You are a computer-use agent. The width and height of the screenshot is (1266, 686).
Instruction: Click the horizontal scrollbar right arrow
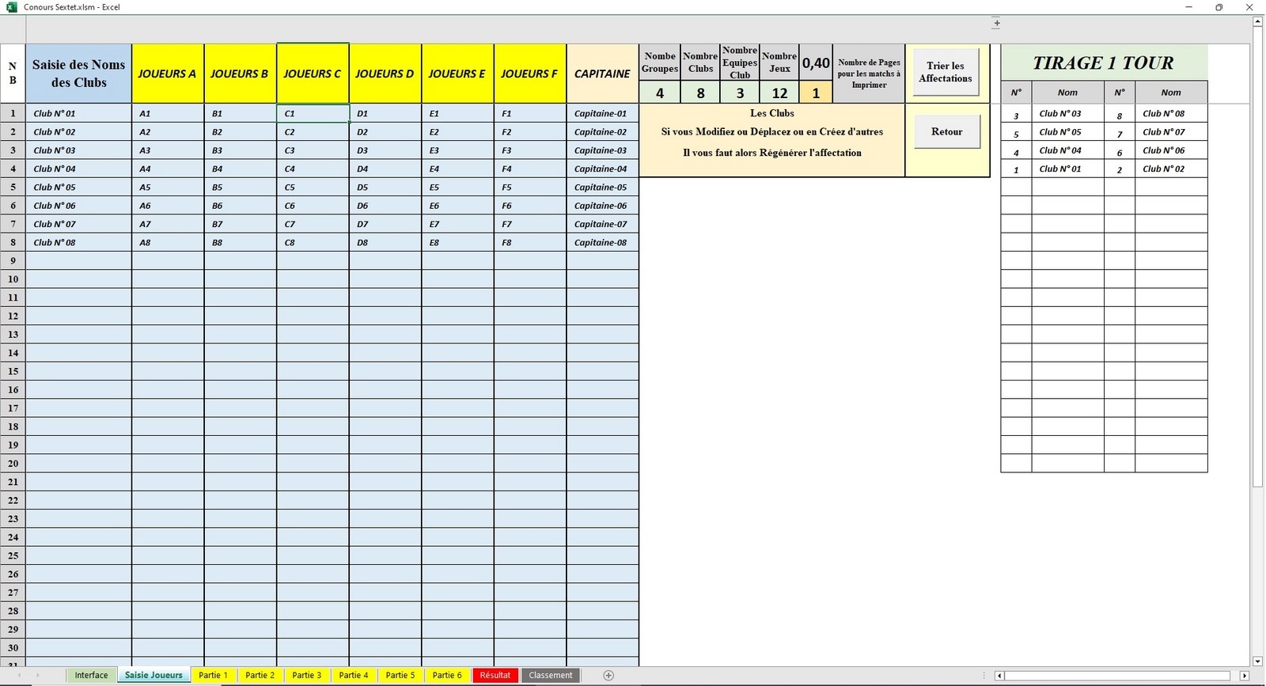click(x=1245, y=676)
